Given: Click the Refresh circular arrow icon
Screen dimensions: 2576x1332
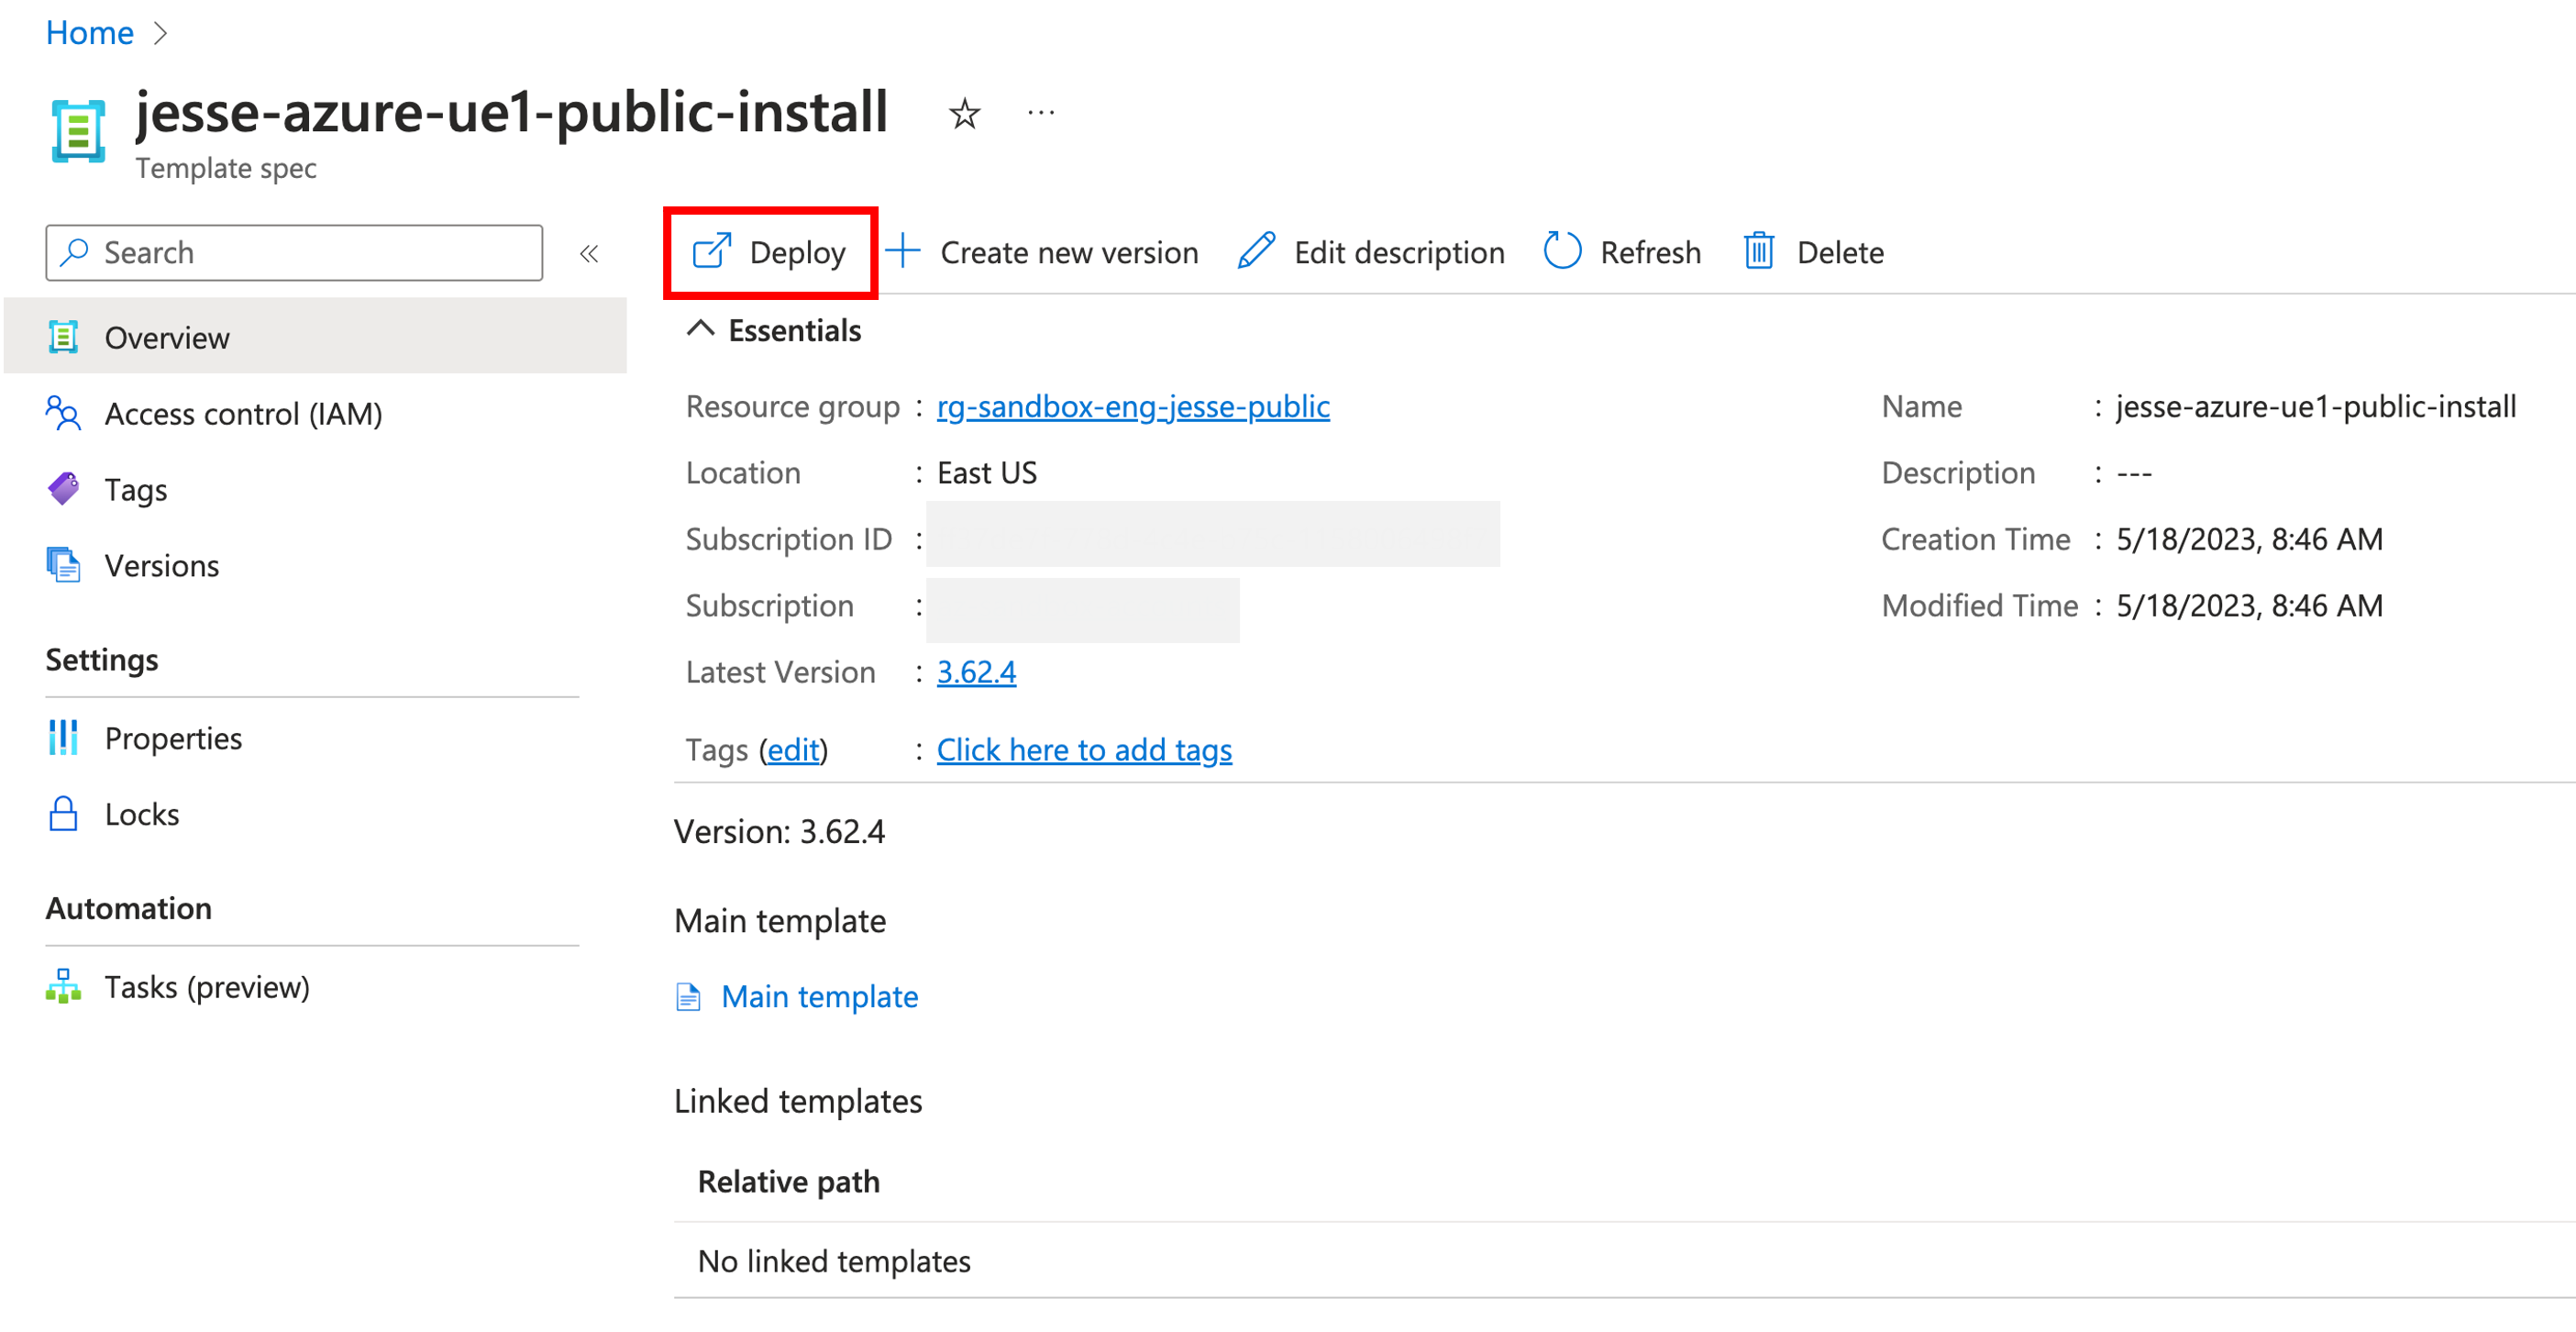Looking at the screenshot, I should (1562, 251).
